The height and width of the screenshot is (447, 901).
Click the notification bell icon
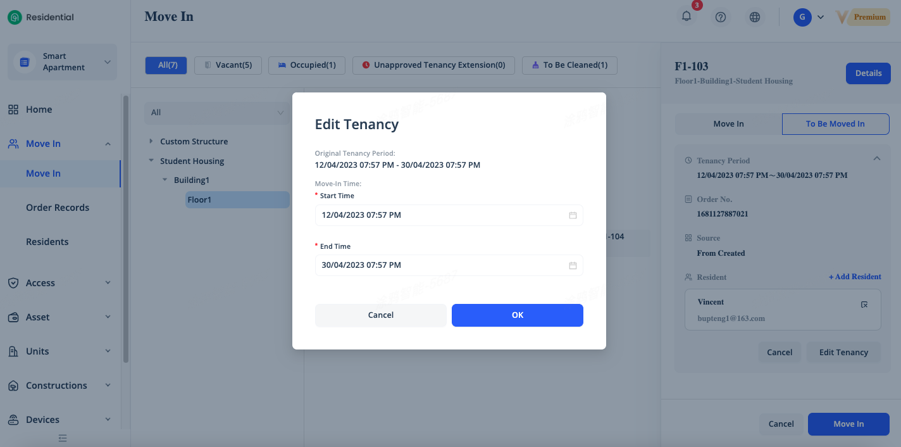pos(687,17)
